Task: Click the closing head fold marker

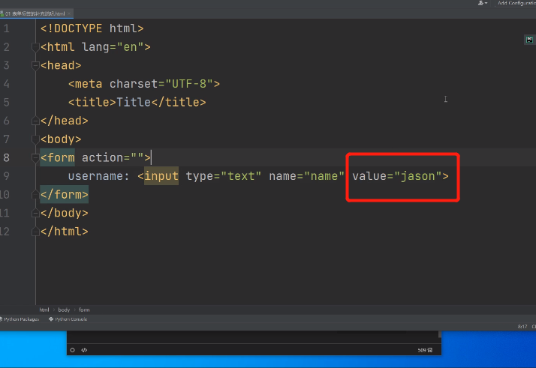Action: (x=35, y=121)
